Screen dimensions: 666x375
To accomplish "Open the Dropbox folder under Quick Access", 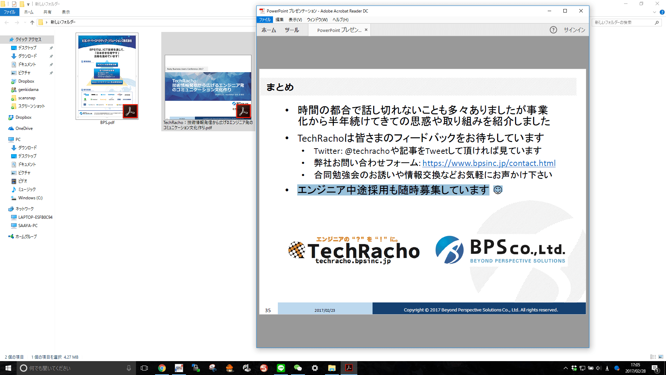I will [26, 81].
